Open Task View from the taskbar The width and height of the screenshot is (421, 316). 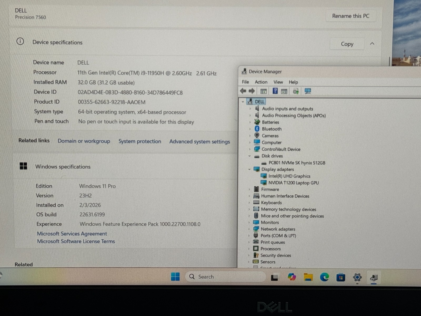(x=274, y=277)
